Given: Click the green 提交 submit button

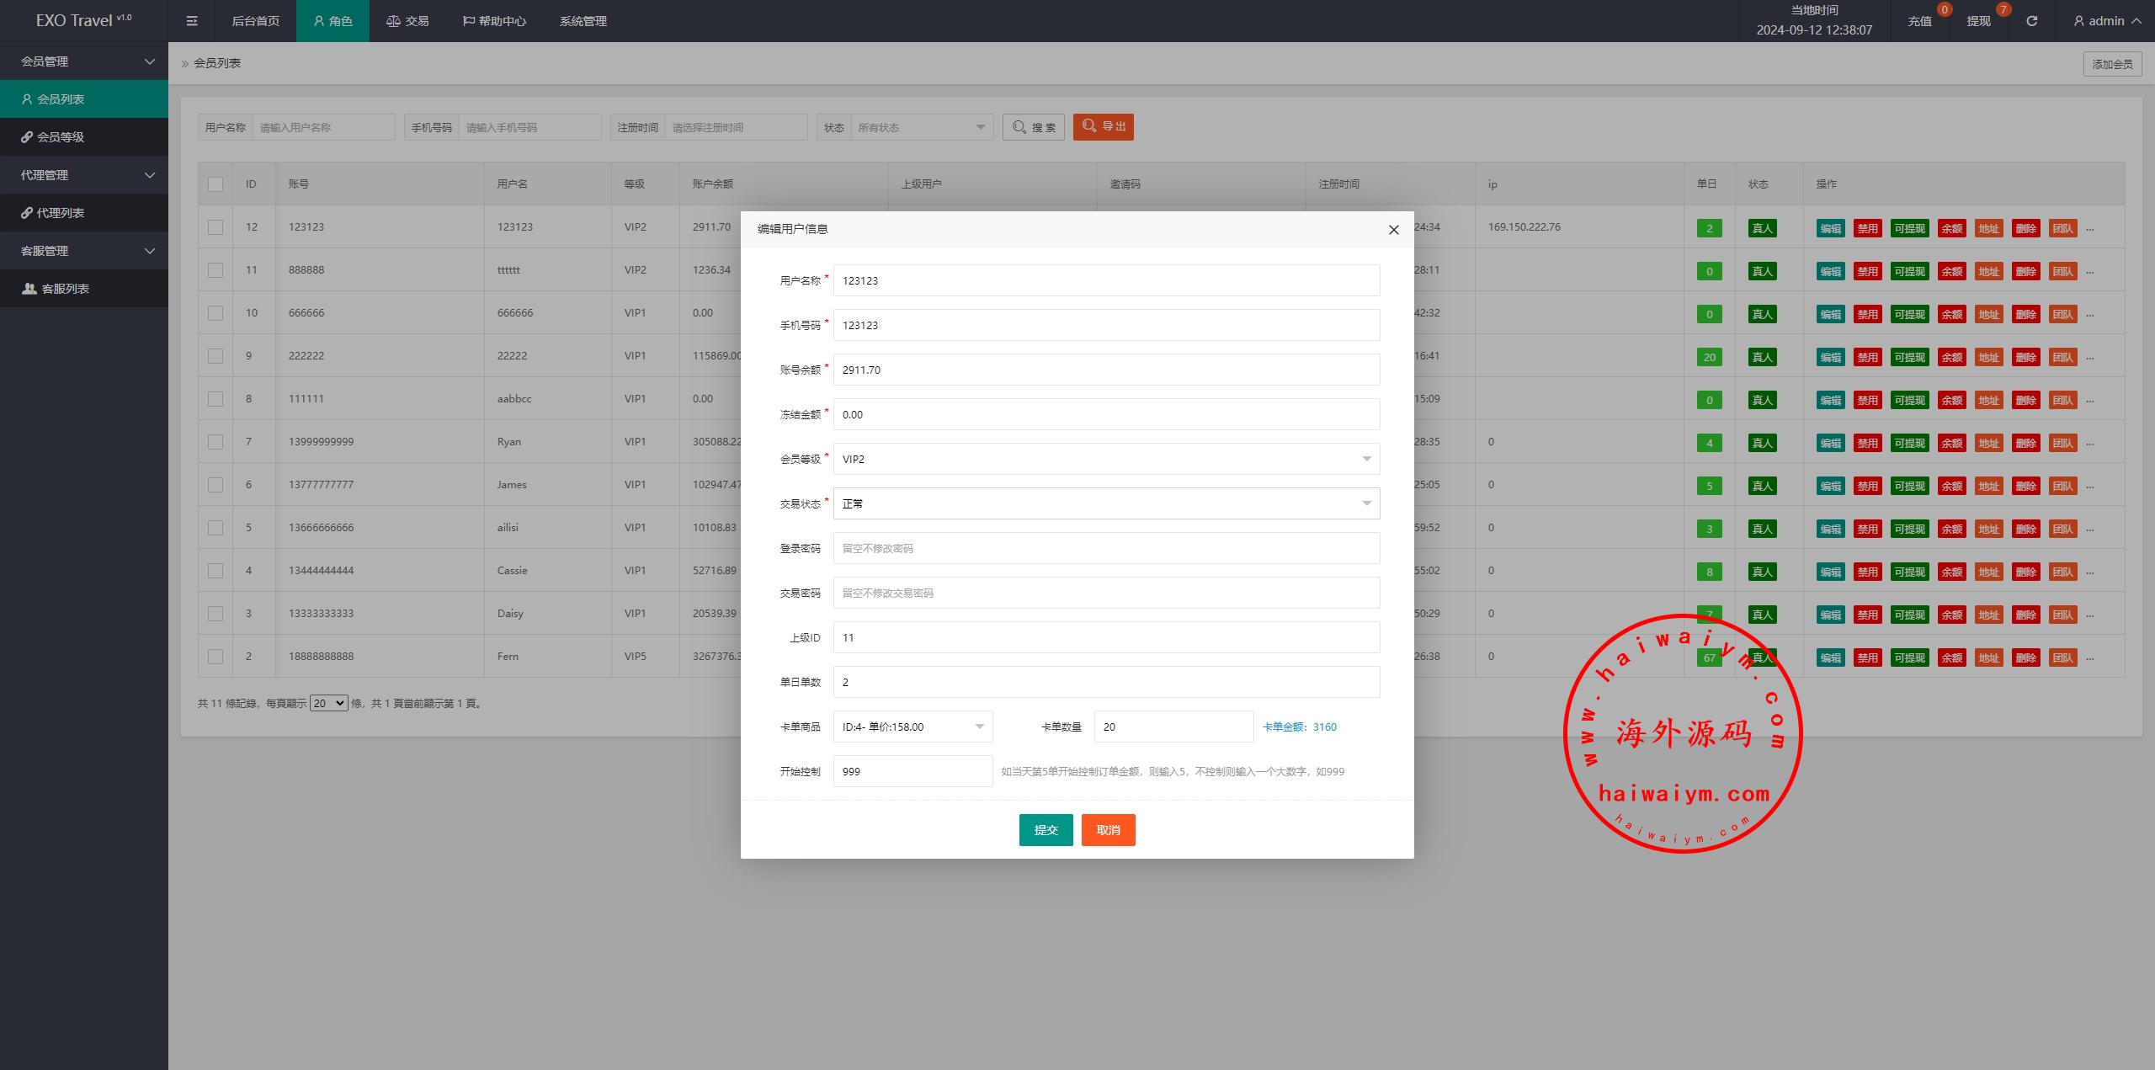Looking at the screenshot, I should 1046,830.
